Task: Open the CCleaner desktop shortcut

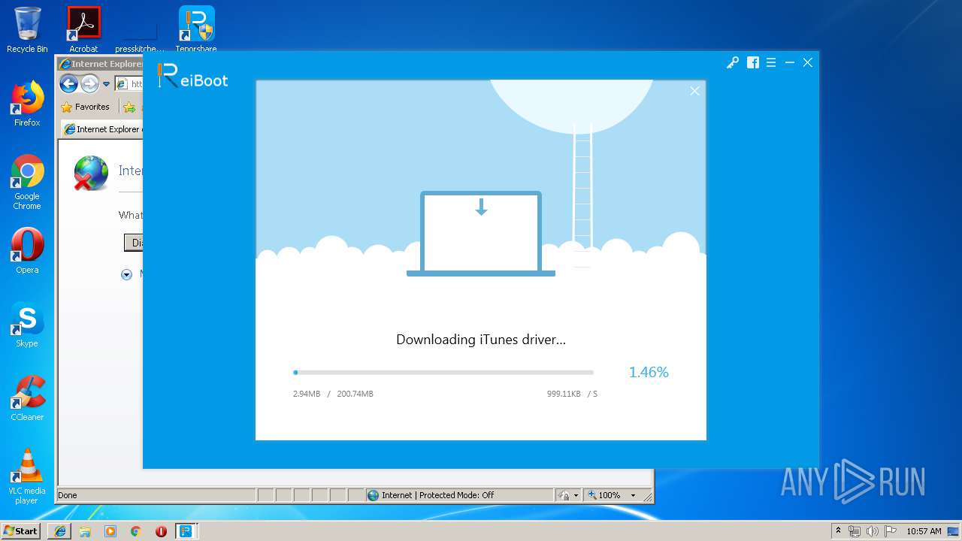Action: (27, 398)
